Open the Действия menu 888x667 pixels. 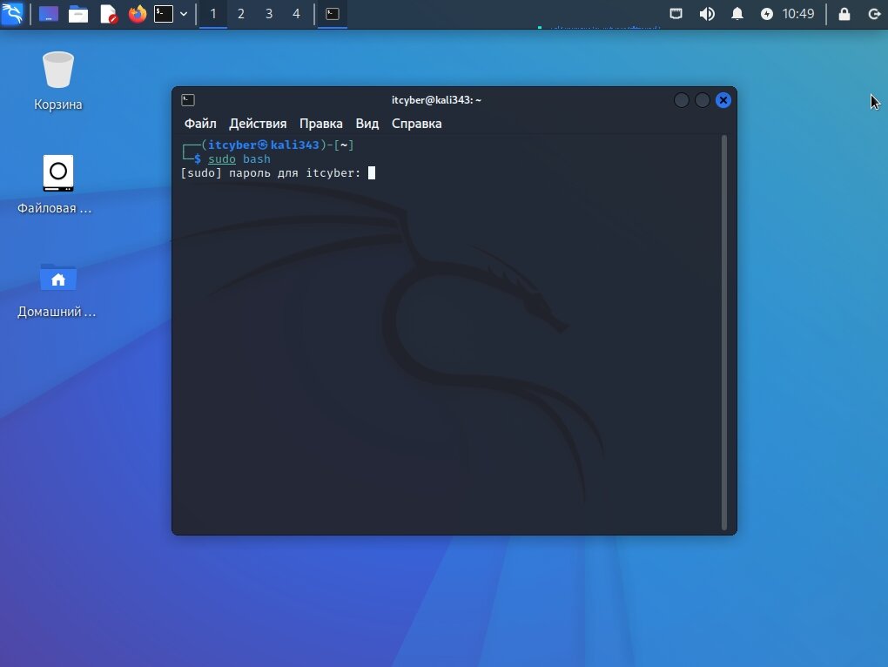(x=258, y=124)
